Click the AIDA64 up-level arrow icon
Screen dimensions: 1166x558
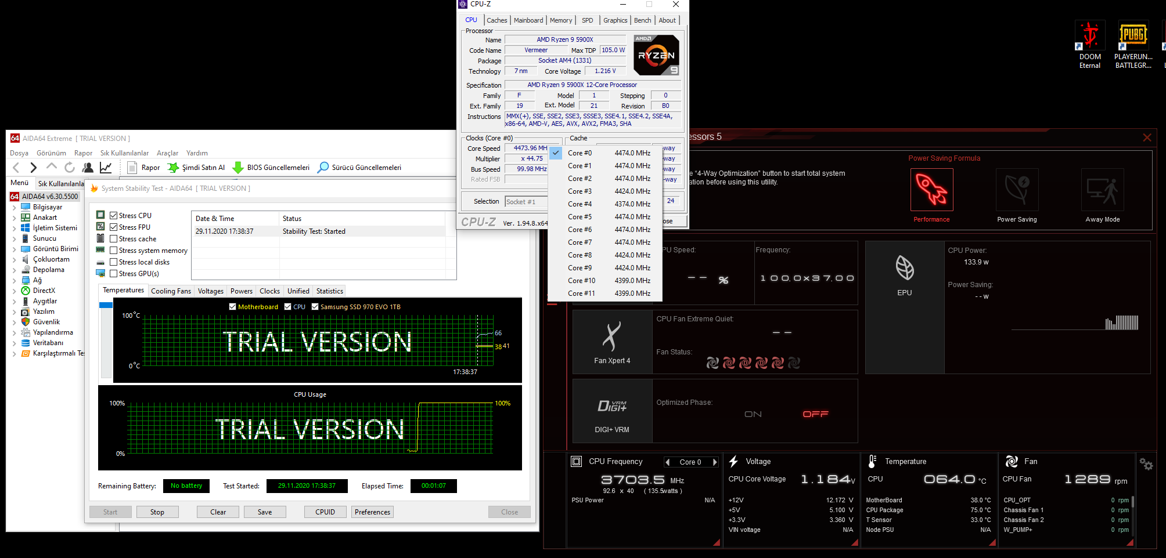coord(52,167)
